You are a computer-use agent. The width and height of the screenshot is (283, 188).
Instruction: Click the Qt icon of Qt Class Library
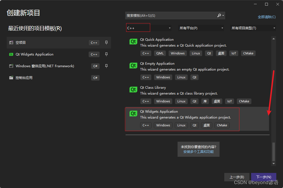click(x=133, y=90)
